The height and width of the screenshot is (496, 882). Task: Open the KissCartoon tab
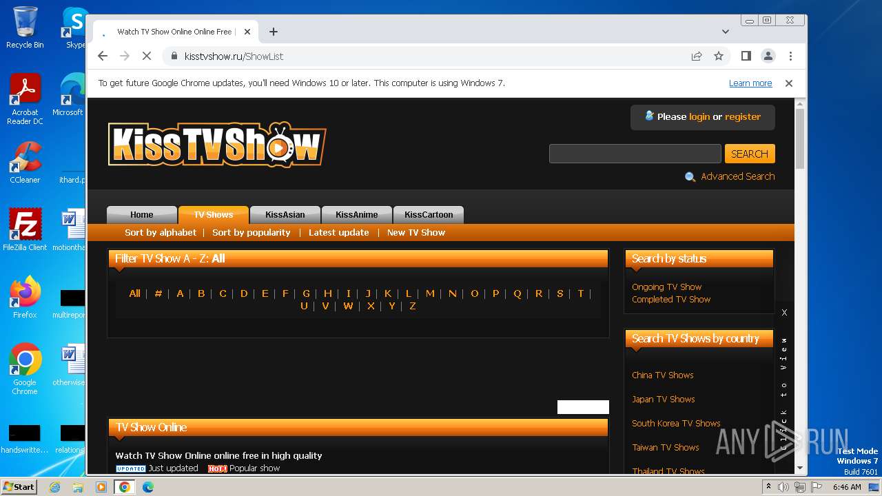point(429,215)
